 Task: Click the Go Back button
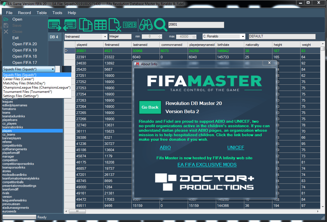[150, 107]
